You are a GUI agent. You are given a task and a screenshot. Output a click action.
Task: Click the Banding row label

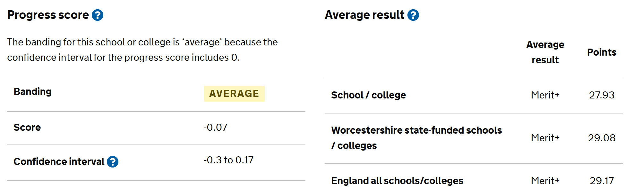[x=32, y=92]
